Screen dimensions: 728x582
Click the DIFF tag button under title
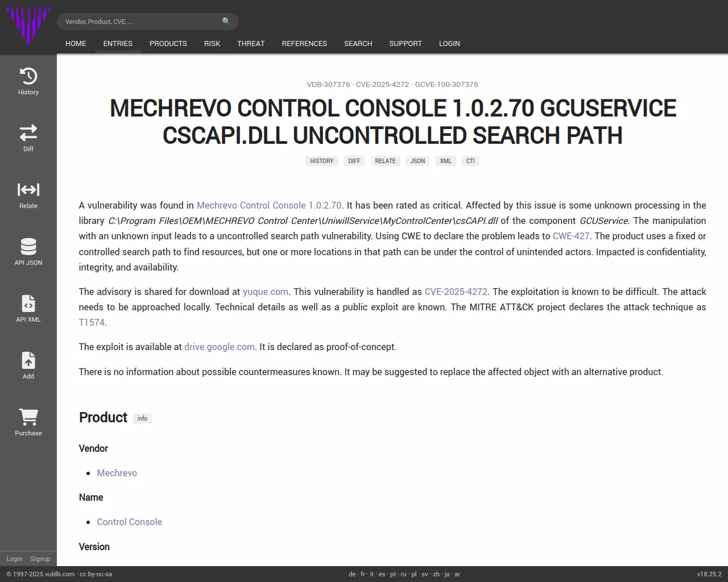click(x=354, y=161)
